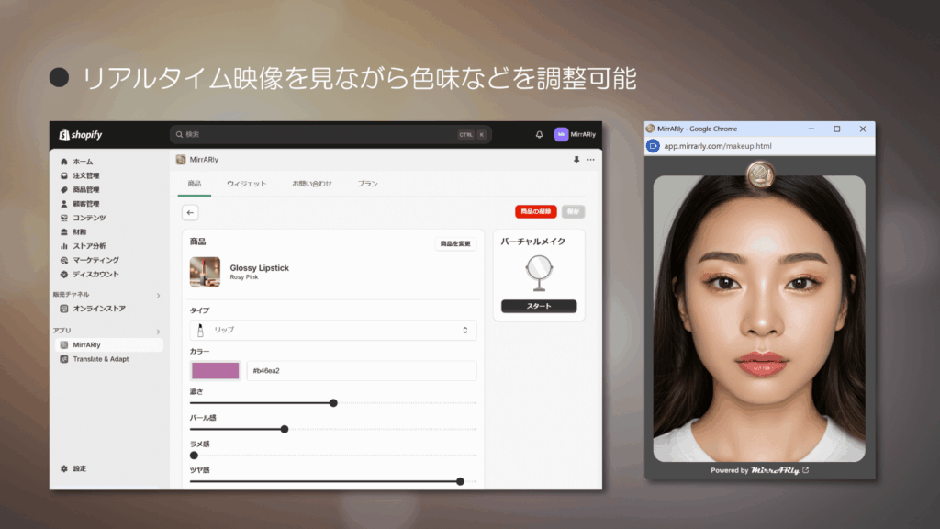Viewport: 940px width, 529px height.
Task: Click the Content (コンテンツ) icon
Action: [x=64, y=218]
